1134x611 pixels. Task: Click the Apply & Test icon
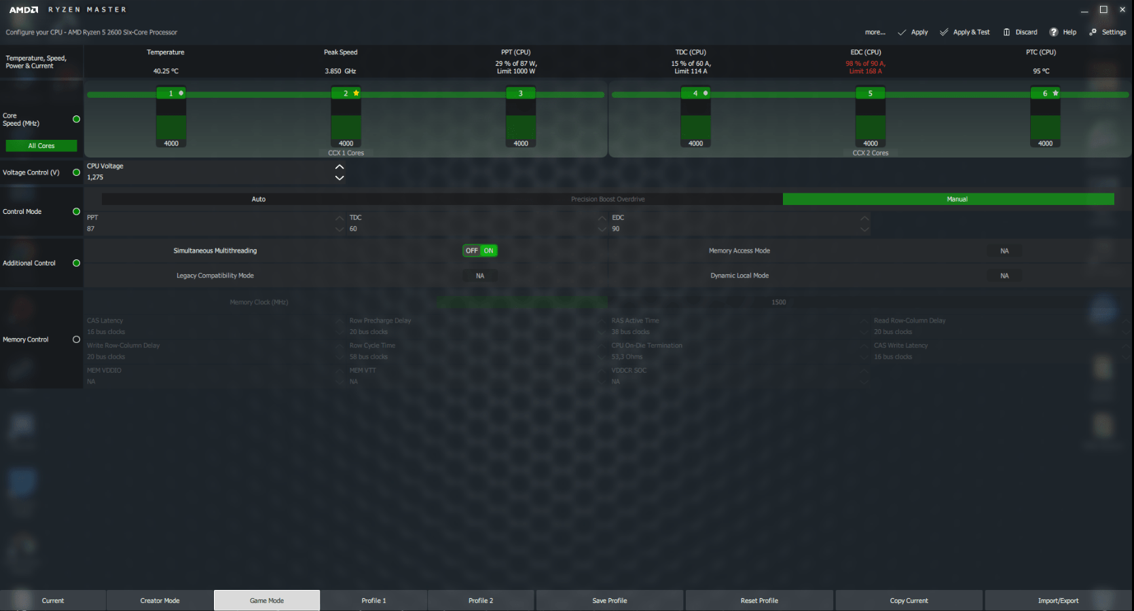point(944,33)
